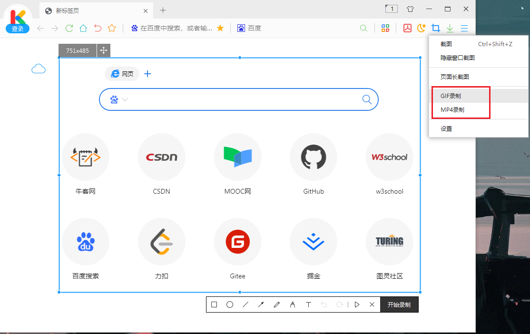Open the GitHub shortcut tile
Image resolution: width=530 pixels, height=334 pixels.
313,157
